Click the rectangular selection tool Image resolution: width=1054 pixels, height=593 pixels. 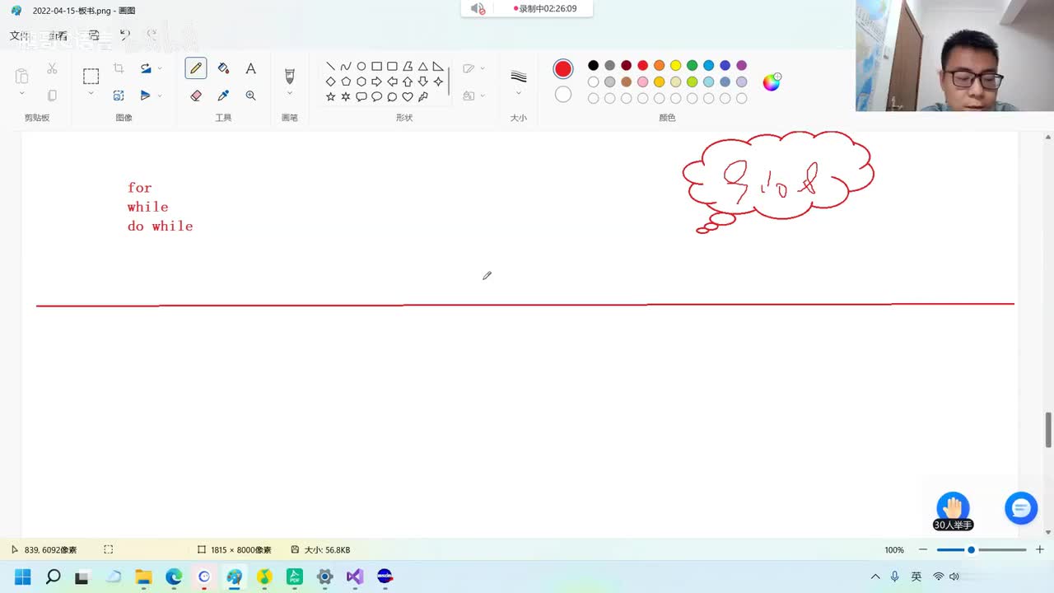coord(91,77)
